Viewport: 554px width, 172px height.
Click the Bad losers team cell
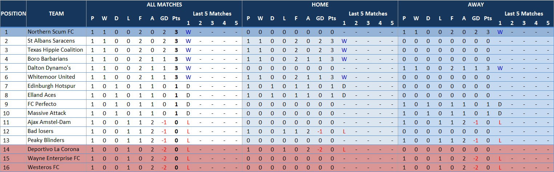56,131
